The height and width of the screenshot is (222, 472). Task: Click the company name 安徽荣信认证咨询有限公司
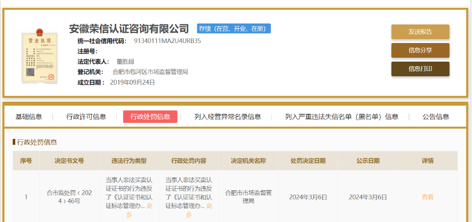pos(129,28)
